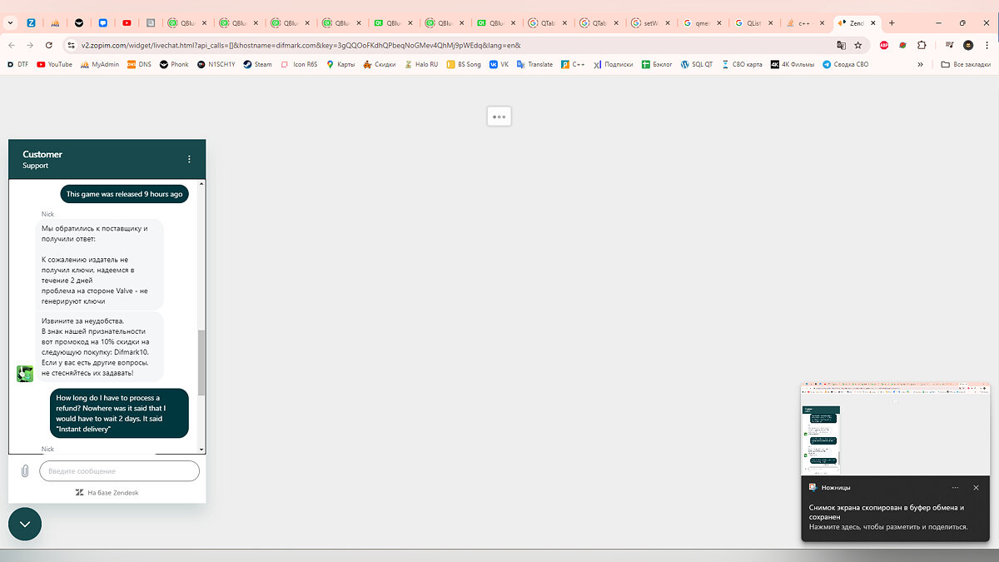This screenshot has height=562, width=999.
Task: Click the chat scrollbar down arrow
Action: pyautogui.click(x=201, y=450)
